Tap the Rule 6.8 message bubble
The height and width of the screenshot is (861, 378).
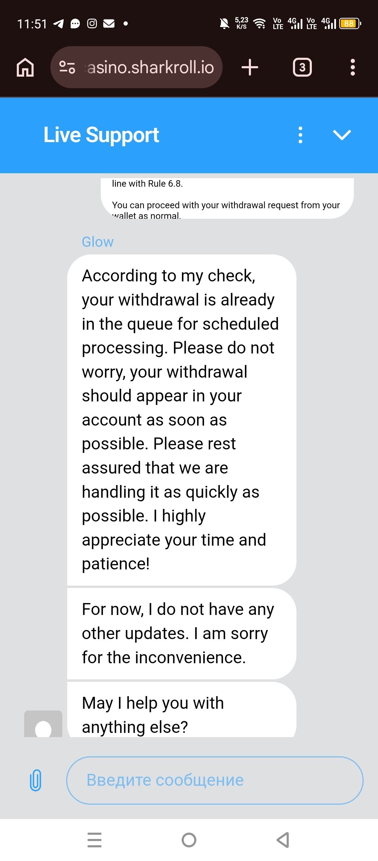pyautogui.click(x=227, y=199)
